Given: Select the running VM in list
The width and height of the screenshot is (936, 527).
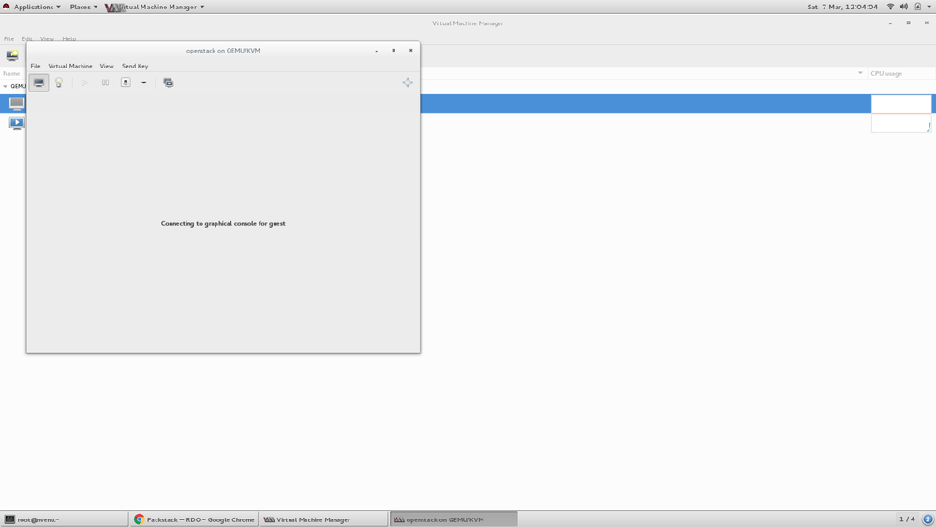Looking at the screenshot, I should click(17, 123).
